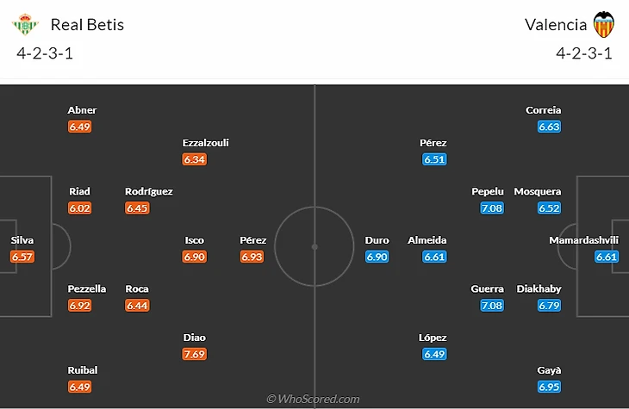Open the Valencia team name link
This screenshot has height=409, width=629.
[556, 24]
